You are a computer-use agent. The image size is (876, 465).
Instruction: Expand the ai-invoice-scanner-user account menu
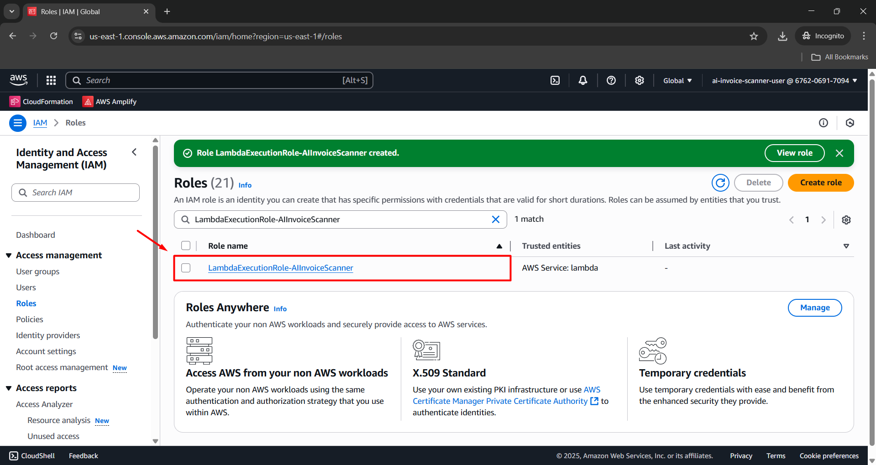tap(784, 81)
